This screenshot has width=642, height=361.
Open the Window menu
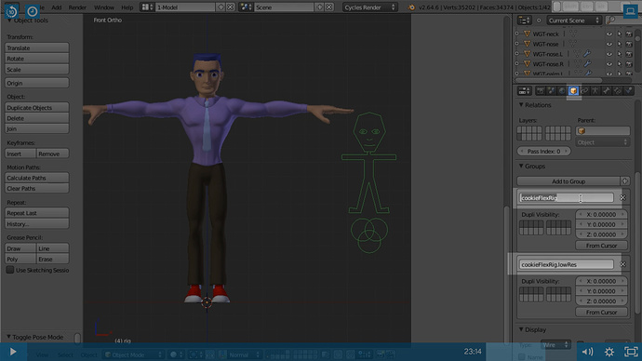[104, 7]
